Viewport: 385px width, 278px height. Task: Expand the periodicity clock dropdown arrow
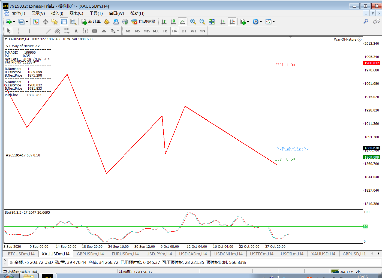[x=261, y=22]
